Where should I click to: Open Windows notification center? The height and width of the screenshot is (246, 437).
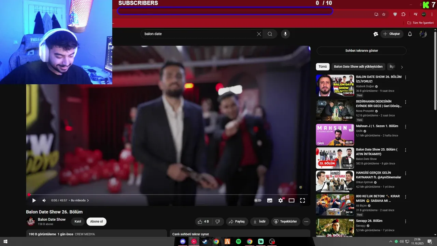tap(430, 242)
